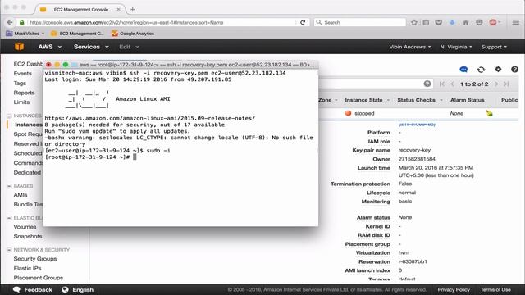525x295 pixels.
Task: Select the EC2 Management Console browser tab
Action: pyautogui.click(x=80, y=9)
